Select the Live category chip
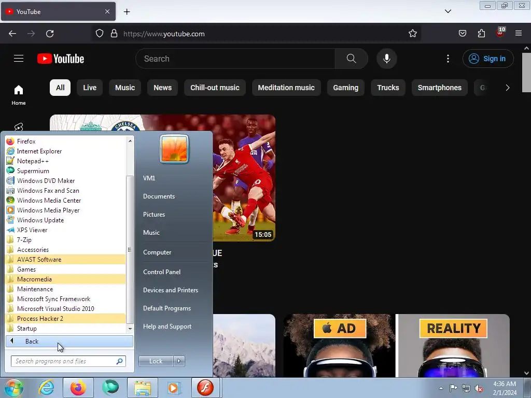The image size is (531, 398). (90, 88)
